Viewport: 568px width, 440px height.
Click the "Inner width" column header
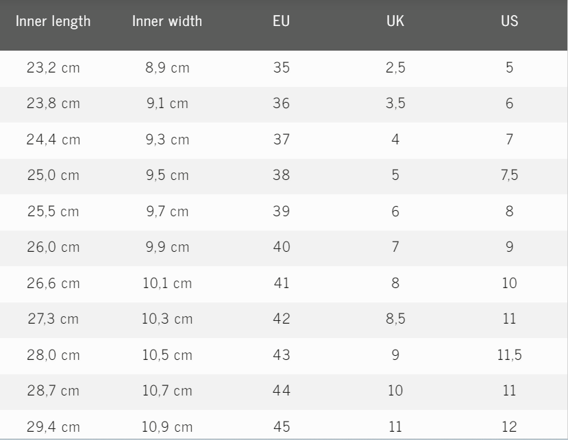click(167, 21)
